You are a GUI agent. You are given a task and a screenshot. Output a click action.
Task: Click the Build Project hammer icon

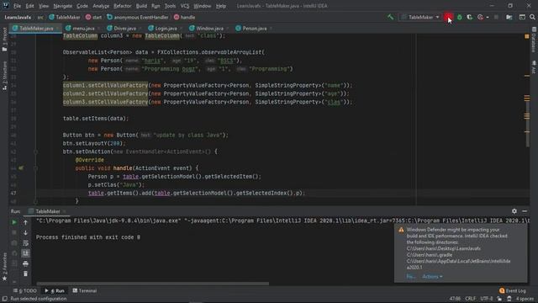pyautogui.click(x=390, y=17)
